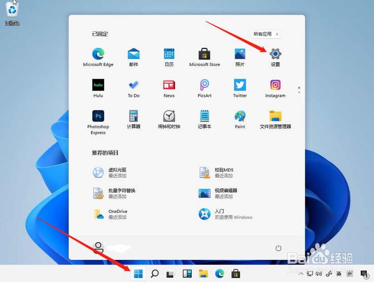Open the Twitter app
374x283 pixels.
[240, 88]
